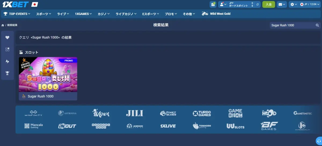Open the JP / 12:04 time zone dropdown

310,4
